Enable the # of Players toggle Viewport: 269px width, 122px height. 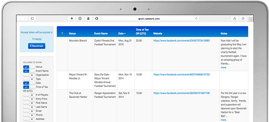[29, 95]
